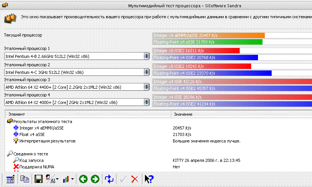312x187 pixels.
Task: Click the grey checkmark OK icon
Action: coord(123,179)
